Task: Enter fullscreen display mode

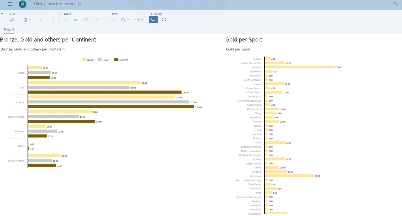Action: (x=164, y=20)
